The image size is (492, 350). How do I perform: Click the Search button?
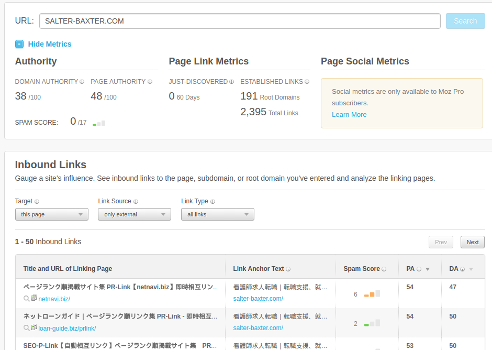465,21
